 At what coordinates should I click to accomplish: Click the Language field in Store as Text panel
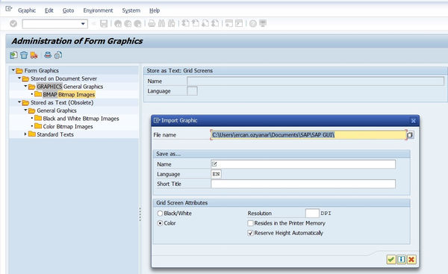click(192, 91)
